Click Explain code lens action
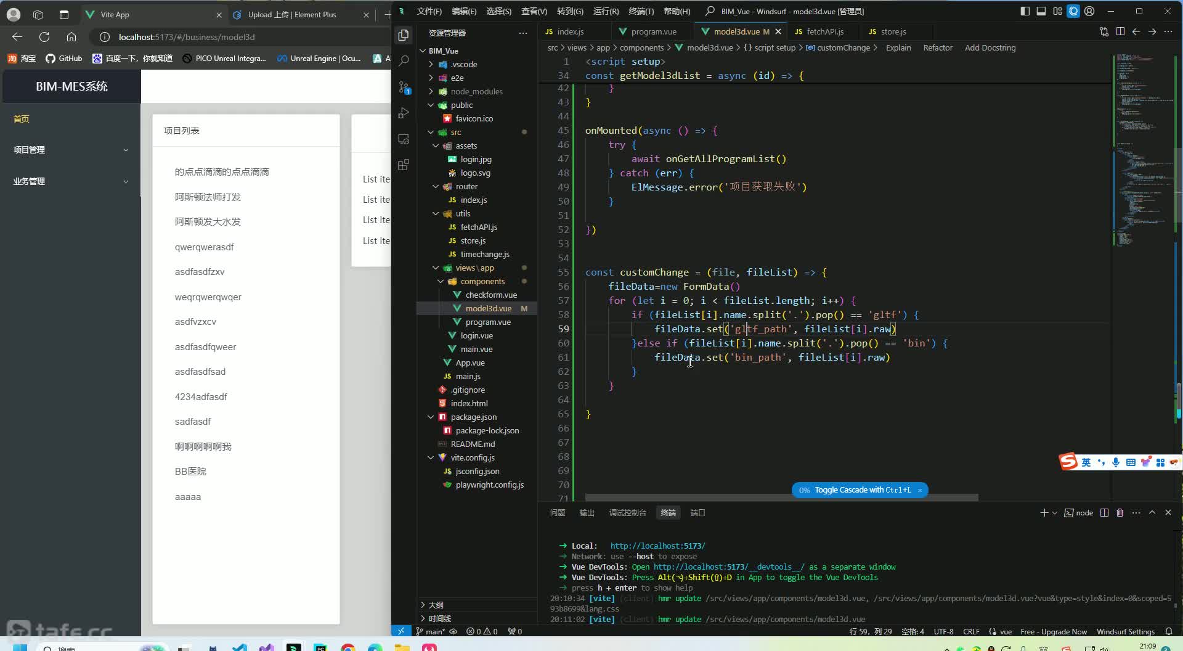This screenshot has width=1183, height=651. 898,47
